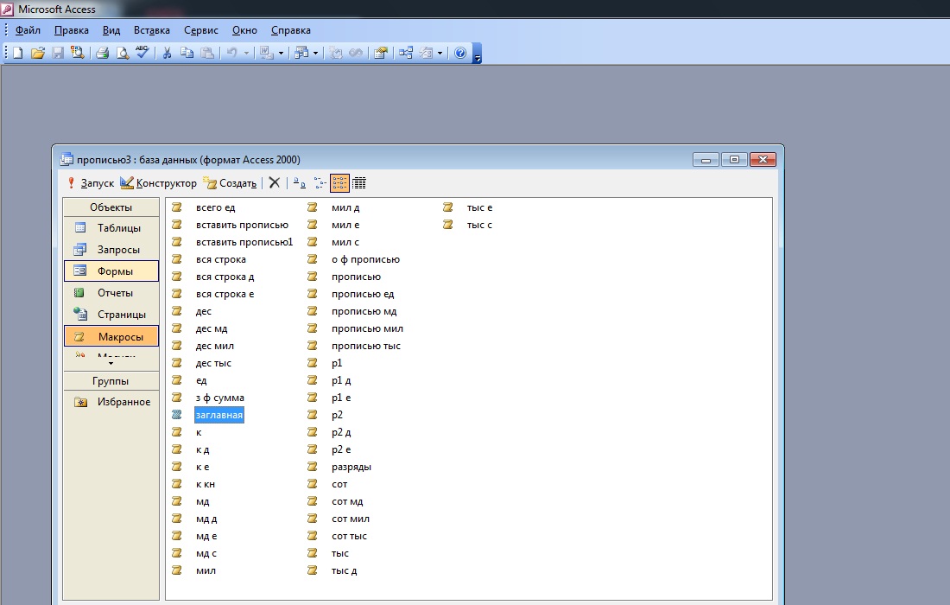This screenshot has width=950, height=605.
Task: Select the macro 'тыс е'
Action: click(479, 207)
